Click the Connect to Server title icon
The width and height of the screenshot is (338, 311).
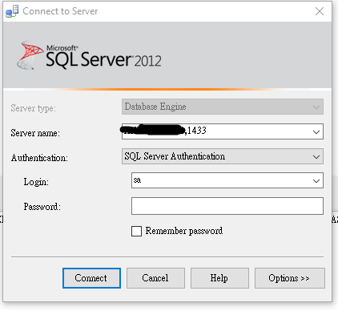[x=12, y=11]
